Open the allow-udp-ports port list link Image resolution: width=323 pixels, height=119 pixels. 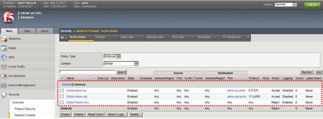236,96
